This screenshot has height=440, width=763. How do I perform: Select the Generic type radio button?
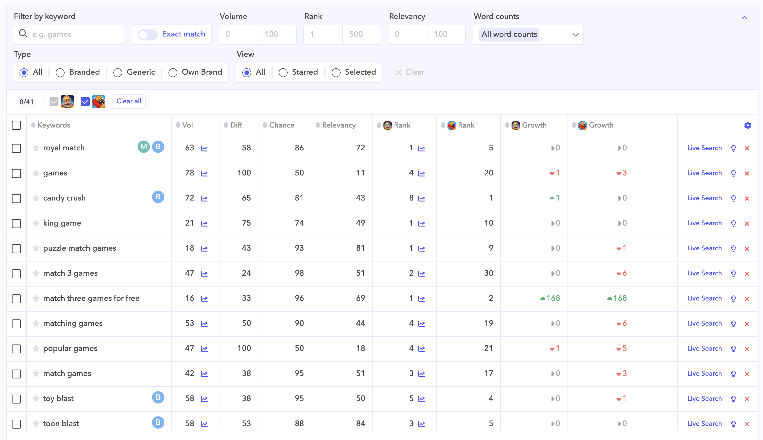[118, 72]
